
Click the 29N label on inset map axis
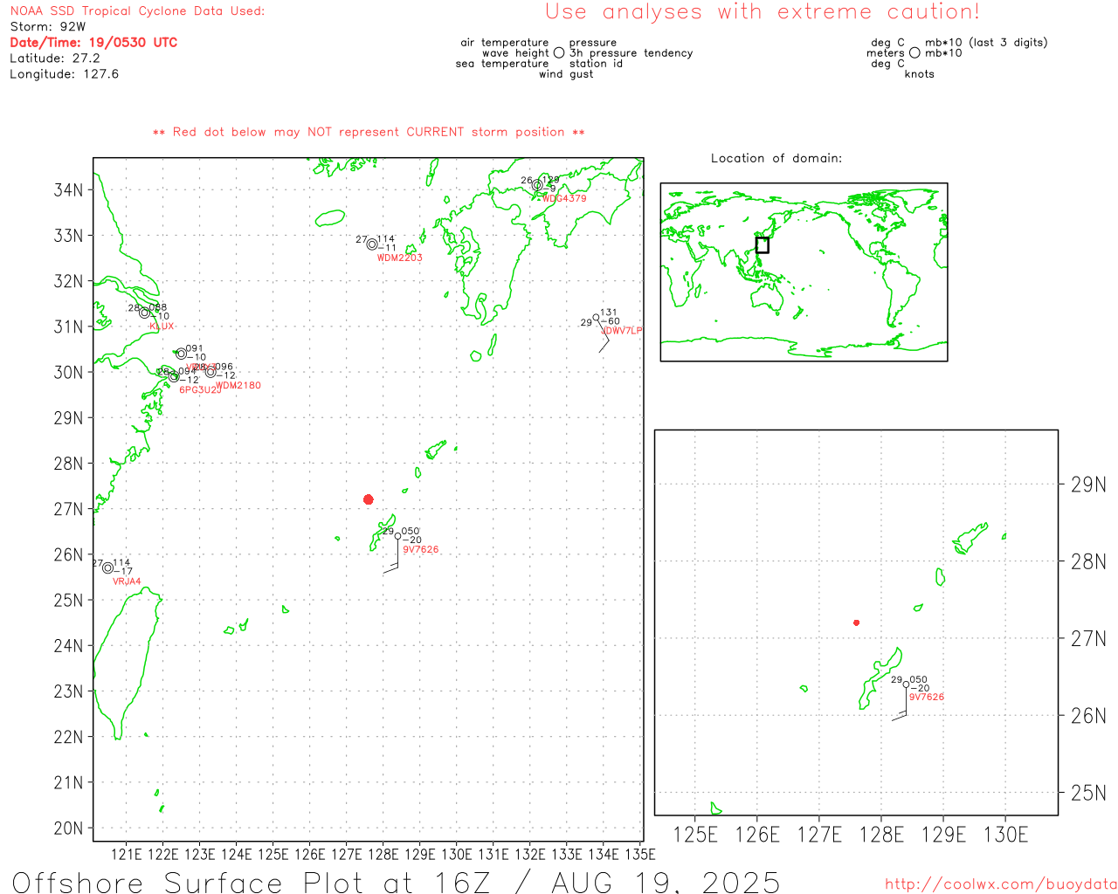tap(1088, 485)
